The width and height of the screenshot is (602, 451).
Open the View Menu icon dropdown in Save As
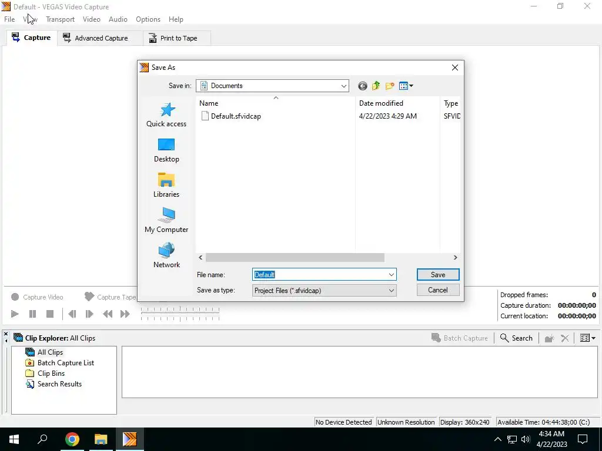406,86
